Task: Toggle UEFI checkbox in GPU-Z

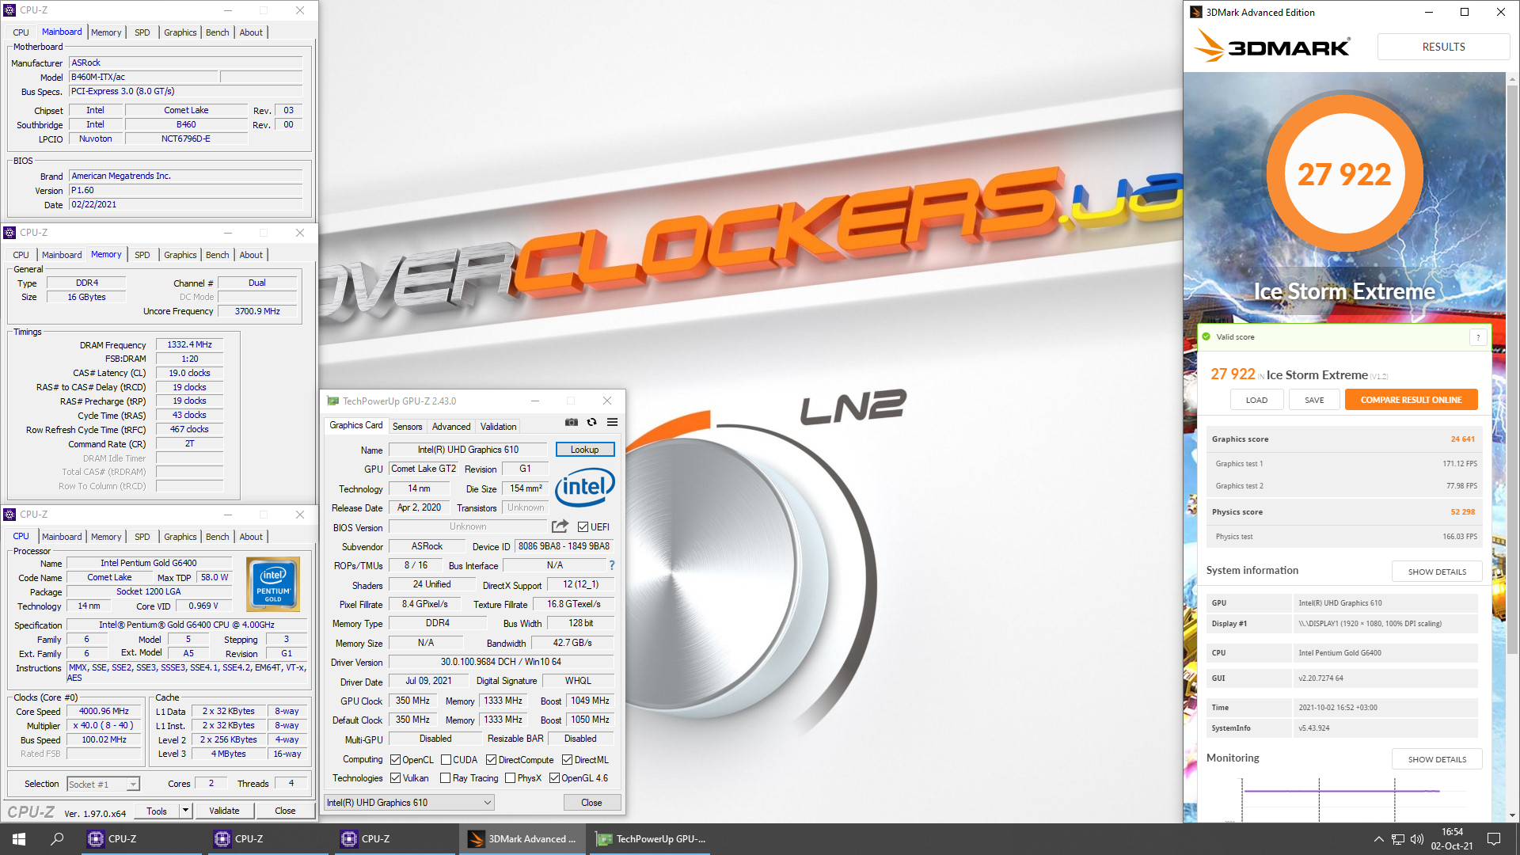Action: tap(583, 527)
